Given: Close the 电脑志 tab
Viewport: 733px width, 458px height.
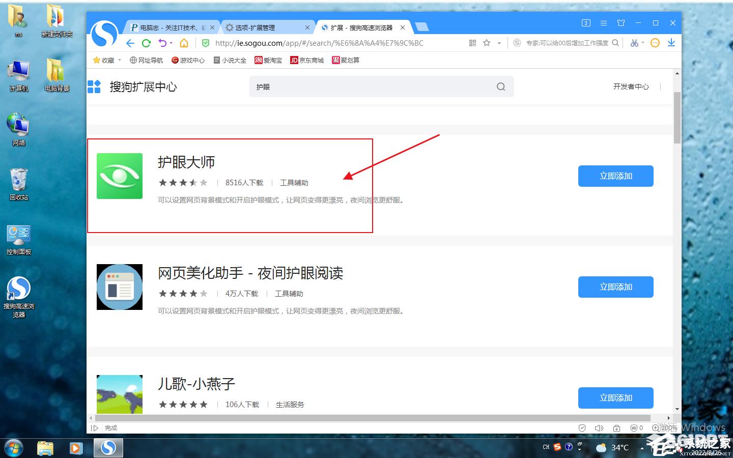Looking at the screenshot, I should pyautogui.click(x=212, y=27).
